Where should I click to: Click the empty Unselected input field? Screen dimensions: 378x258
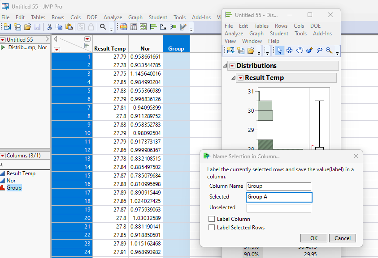click(x=278, y=208)
